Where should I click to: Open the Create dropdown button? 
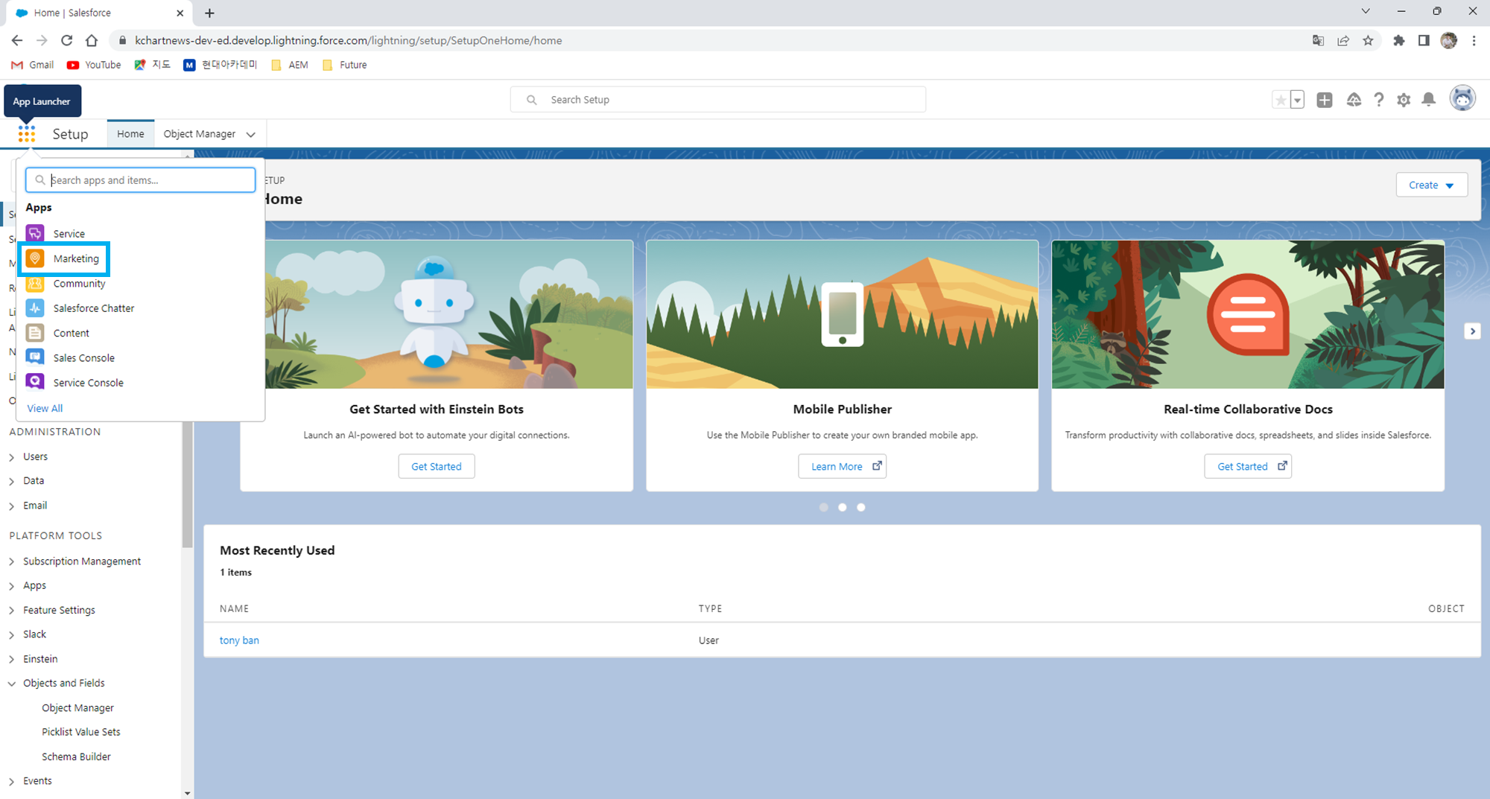1431,185
